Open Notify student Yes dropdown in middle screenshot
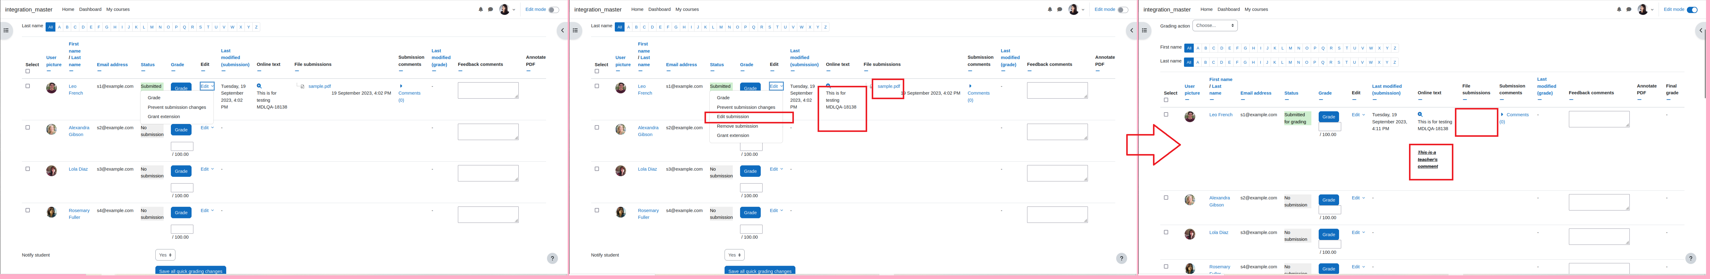The height and width of the screenshot is (279, 1710). pyautogui.click(x=734, y=255)
